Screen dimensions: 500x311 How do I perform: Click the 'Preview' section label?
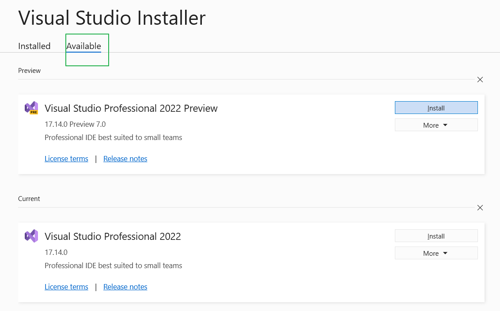click(29, 71)
